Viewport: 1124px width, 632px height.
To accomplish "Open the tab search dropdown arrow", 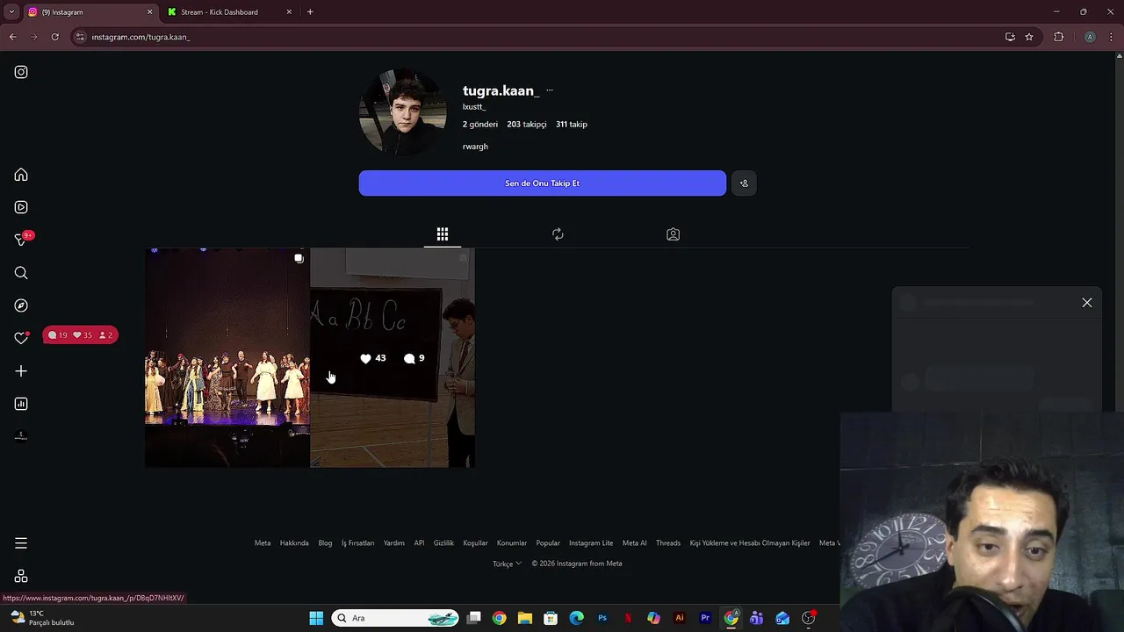I will coord(11,12).
